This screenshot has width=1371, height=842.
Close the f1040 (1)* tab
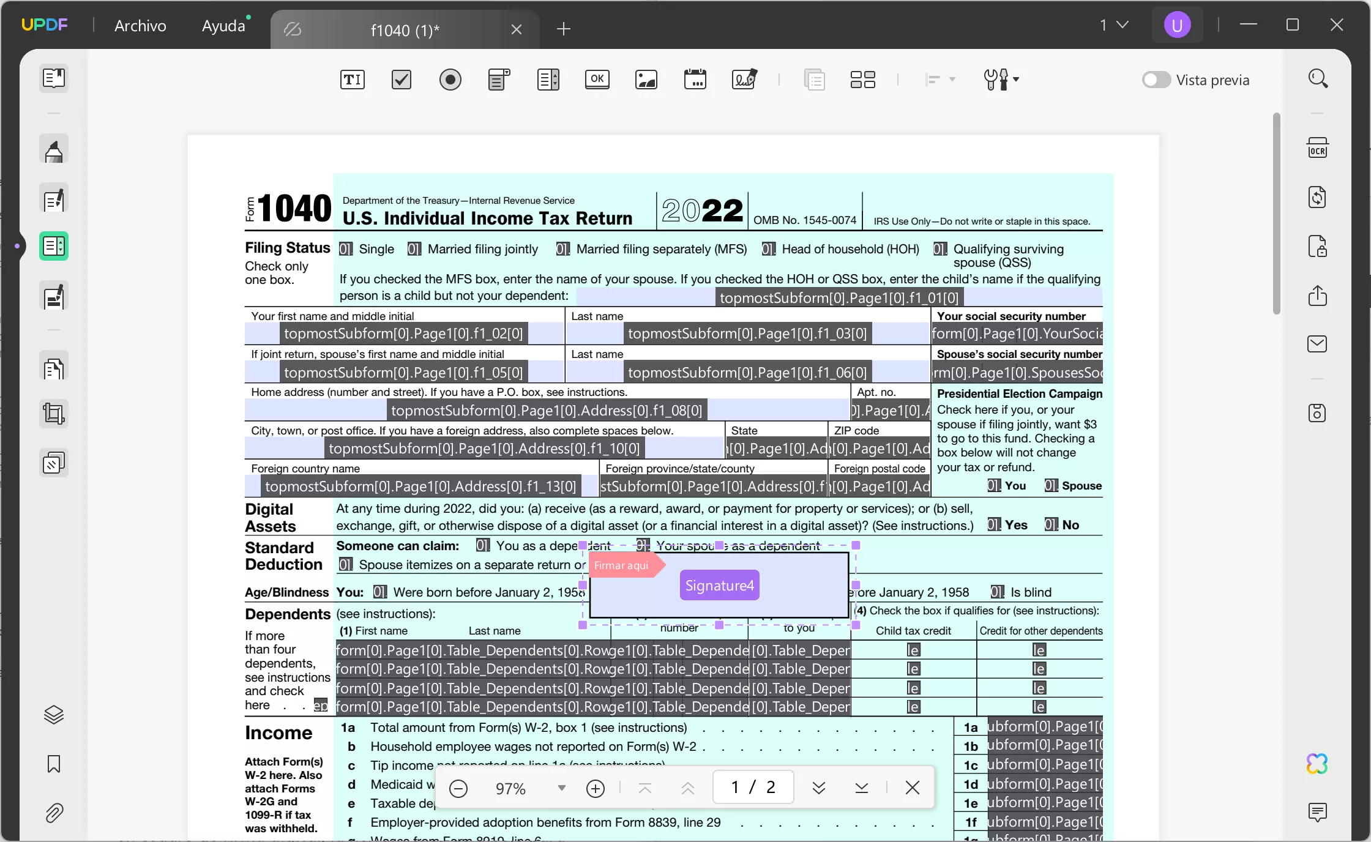pos(517,29)
